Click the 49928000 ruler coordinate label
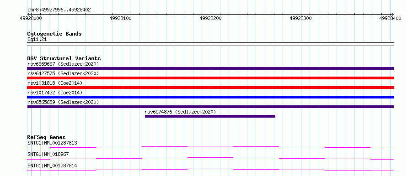Viewport: 407px width, 176px height. 31,18
